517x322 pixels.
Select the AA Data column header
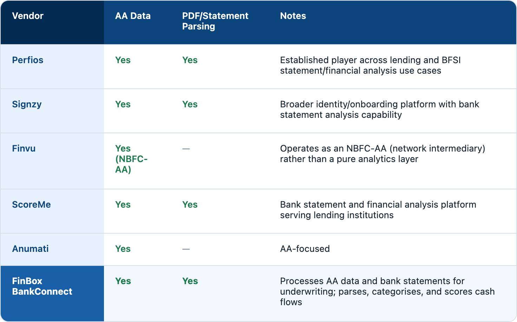pyautogui.click(x=133, y=16)
